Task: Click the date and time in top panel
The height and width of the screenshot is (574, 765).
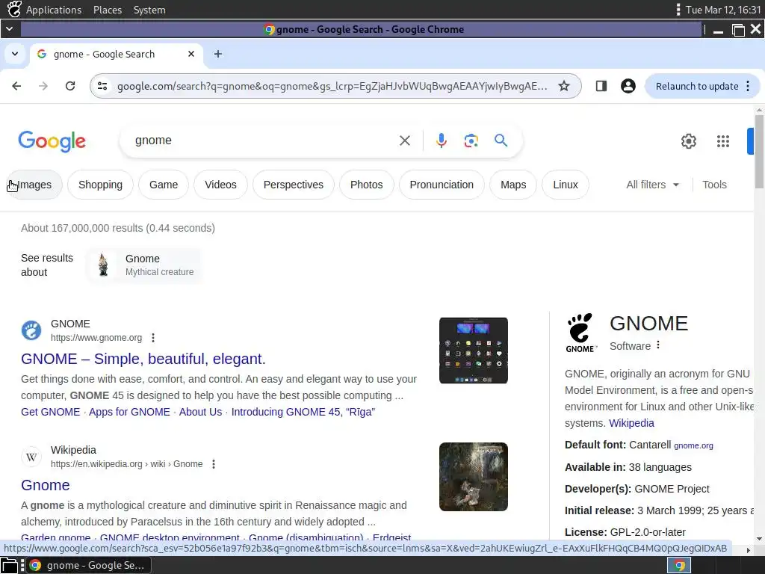Action: pos(723,10)
